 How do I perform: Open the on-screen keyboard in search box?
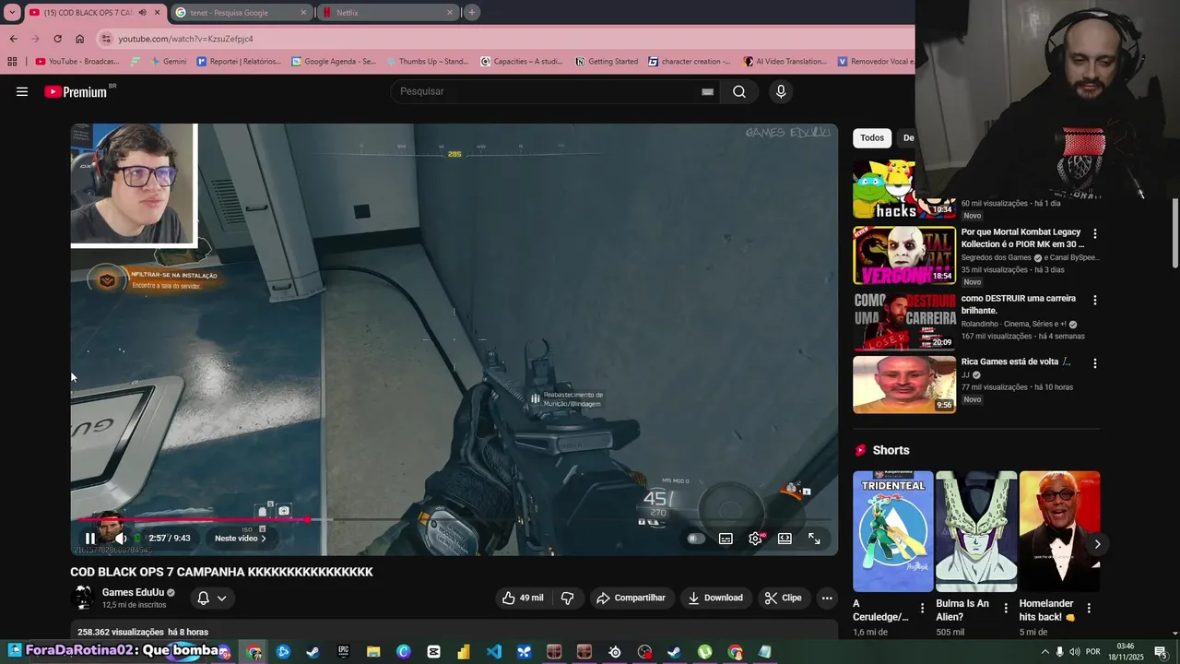tap(707, 91)
